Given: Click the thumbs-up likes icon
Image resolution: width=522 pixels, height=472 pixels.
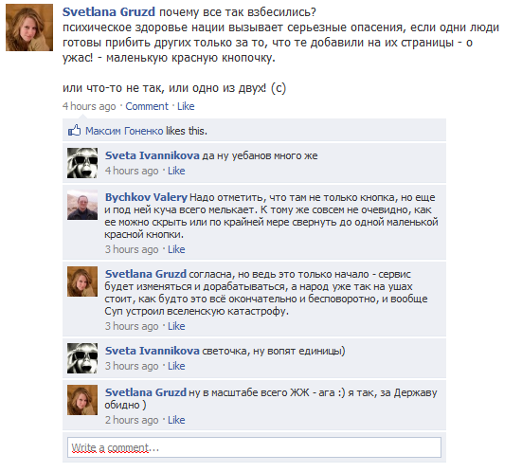Looking at the screenshot, I should click(x=74, y=130).
